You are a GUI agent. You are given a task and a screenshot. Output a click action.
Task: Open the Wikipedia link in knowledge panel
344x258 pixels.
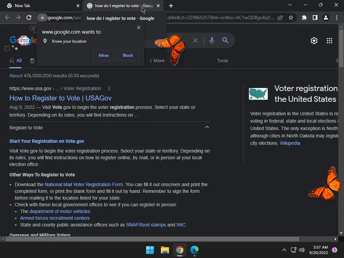[x=290, y=143]
